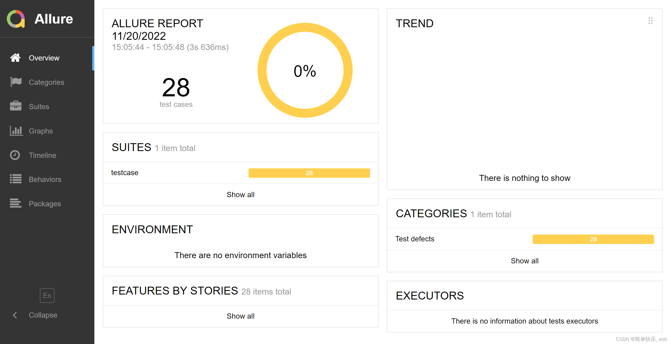Viewport: 671px width, 344px height.
Task: Open Overview via the home icon
Action: click(15, 58)
